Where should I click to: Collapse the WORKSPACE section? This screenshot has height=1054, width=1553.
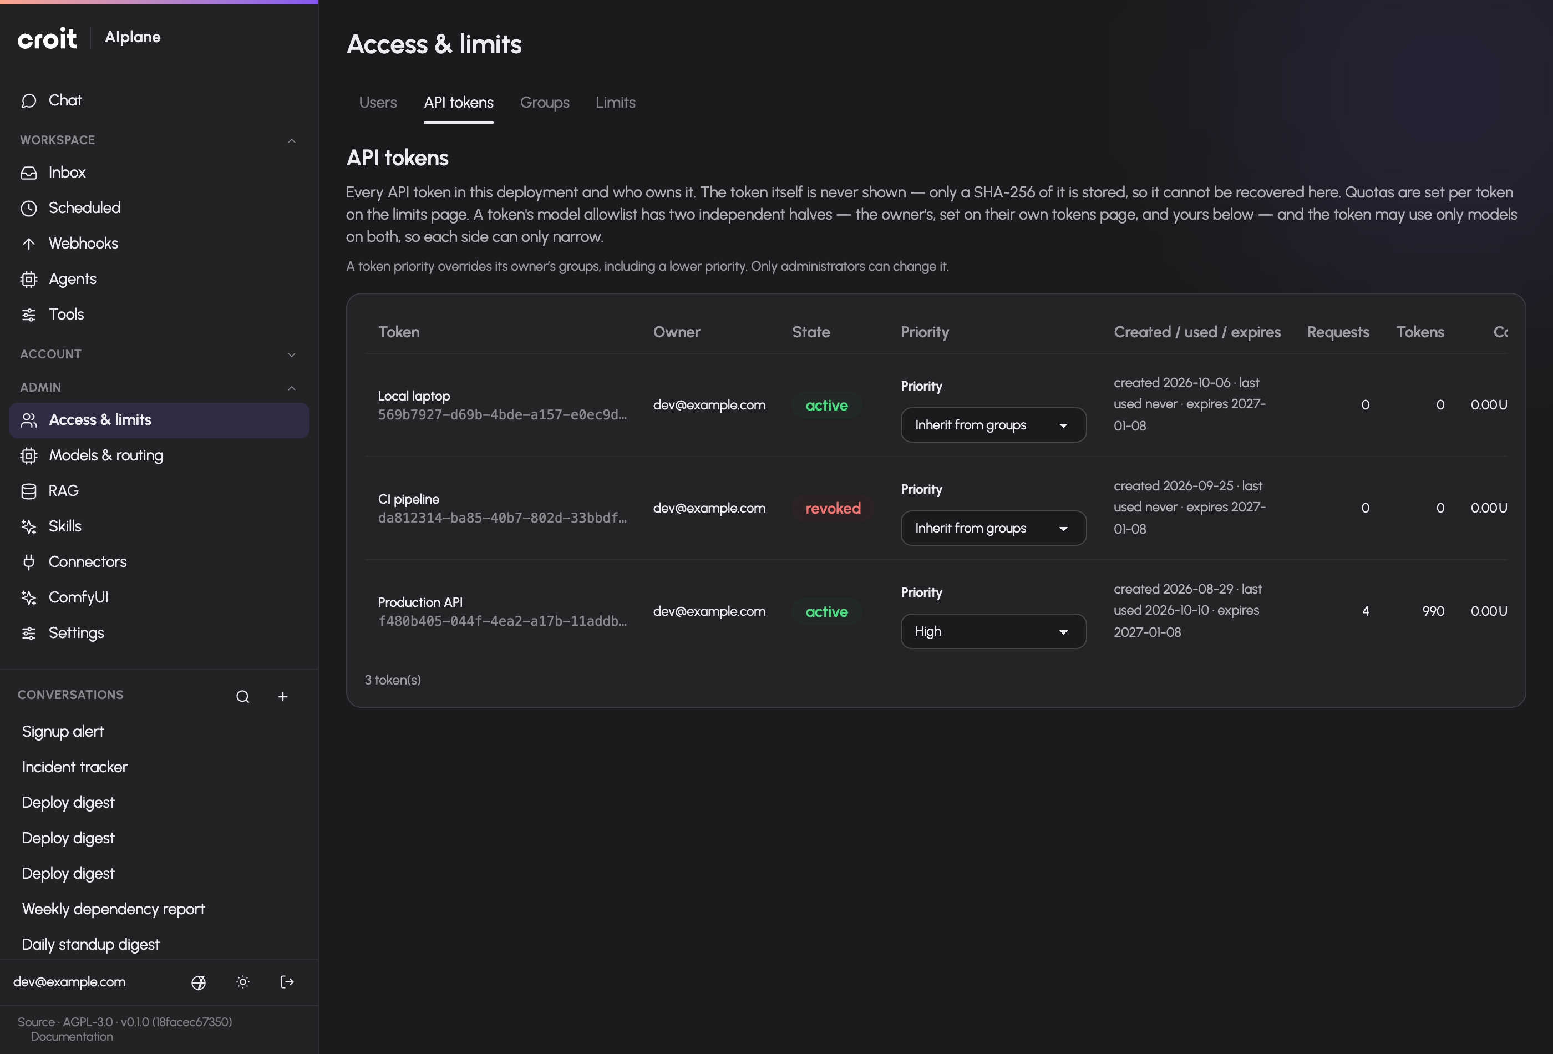coord(291,140)
